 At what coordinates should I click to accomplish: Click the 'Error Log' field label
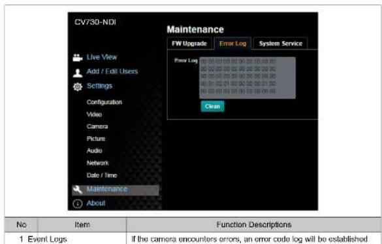(x=186, y=60)
